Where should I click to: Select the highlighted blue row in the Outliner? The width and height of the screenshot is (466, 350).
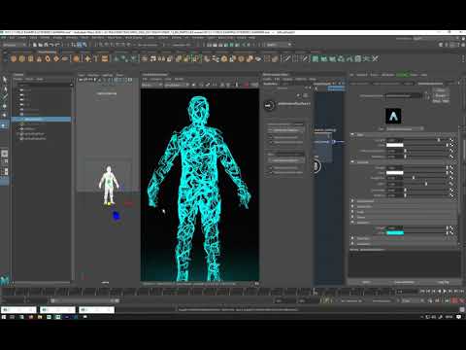point(42,120)
